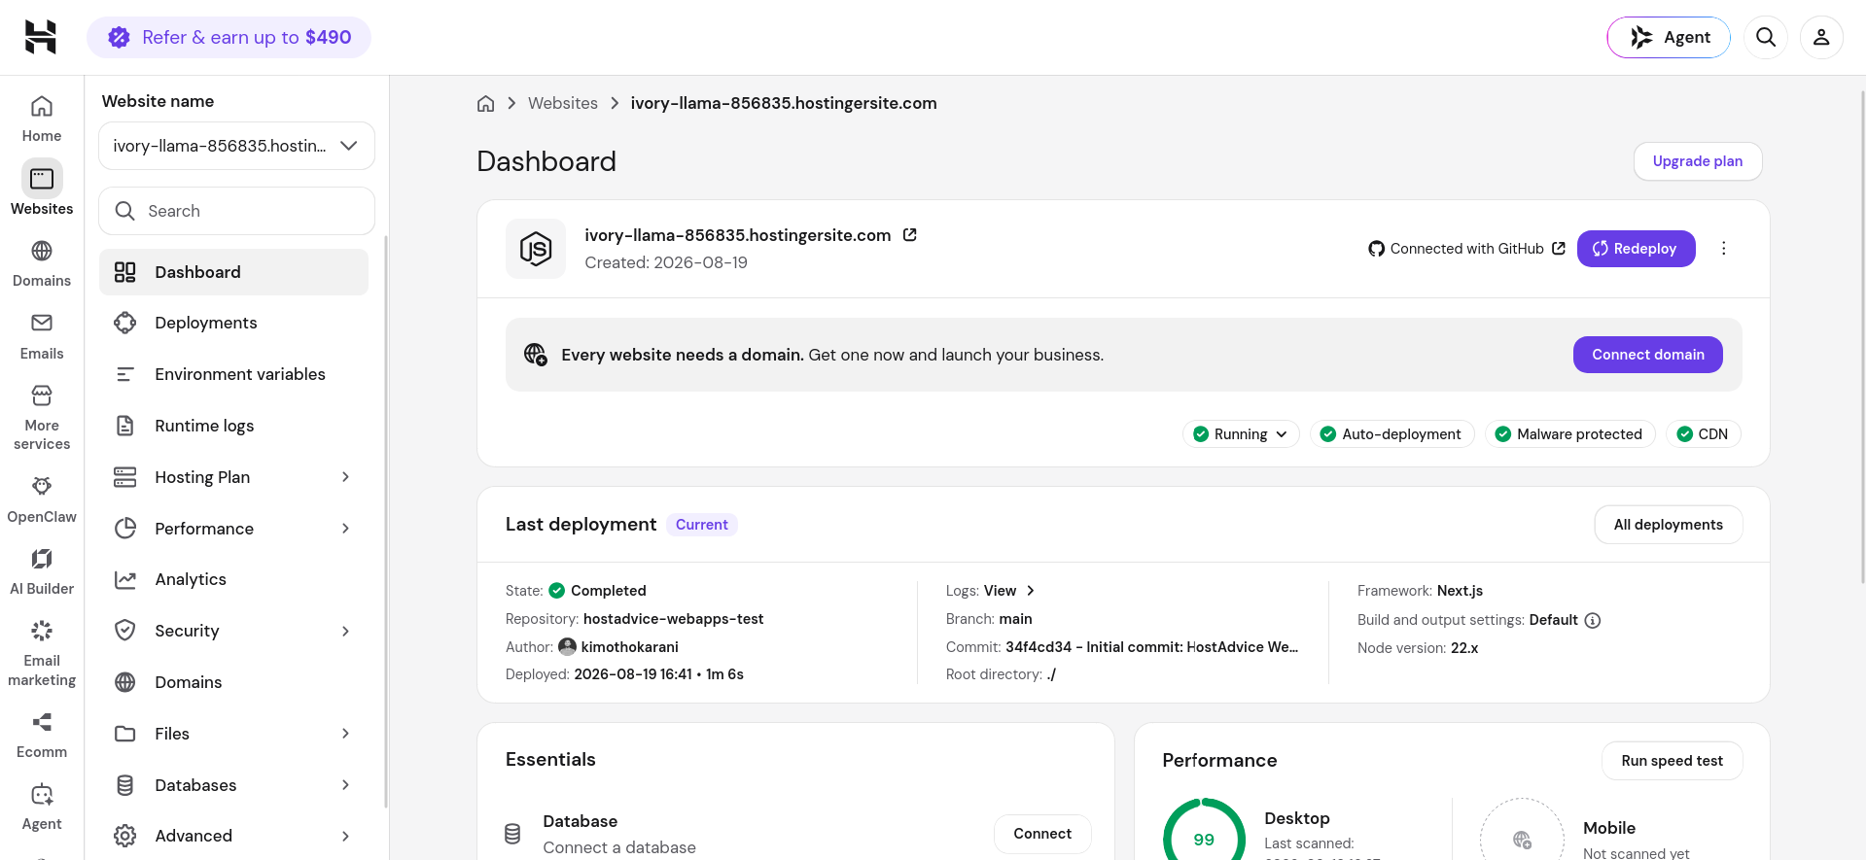Click the commit 34f4cd34 text
Screen dimensions: 1867x860
click(x=1151, y=647)
